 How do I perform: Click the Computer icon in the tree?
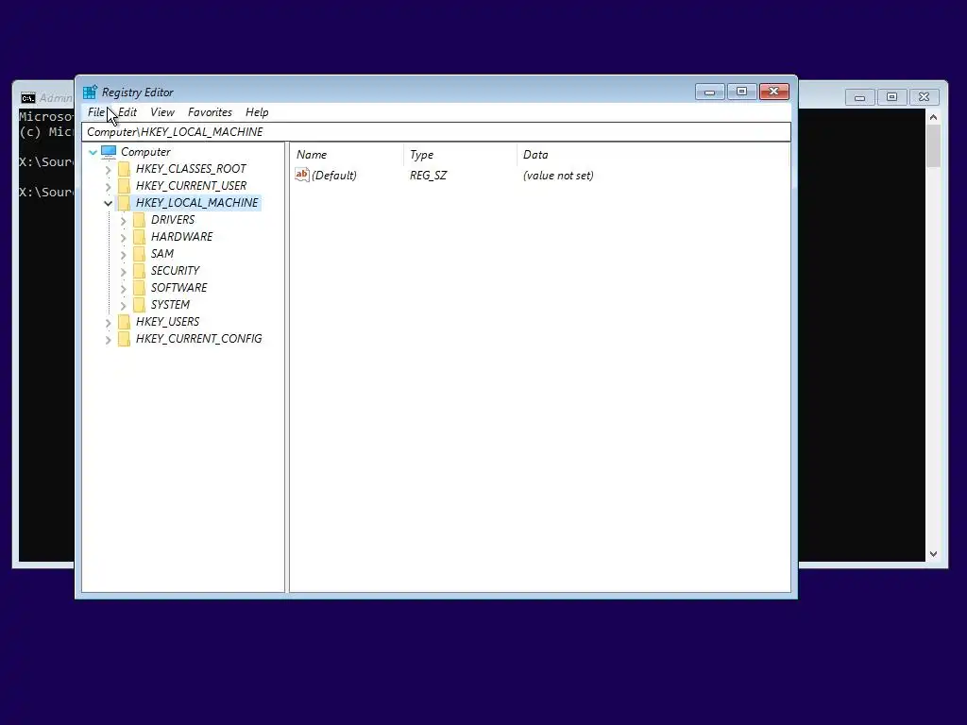[x=109, y=152]
